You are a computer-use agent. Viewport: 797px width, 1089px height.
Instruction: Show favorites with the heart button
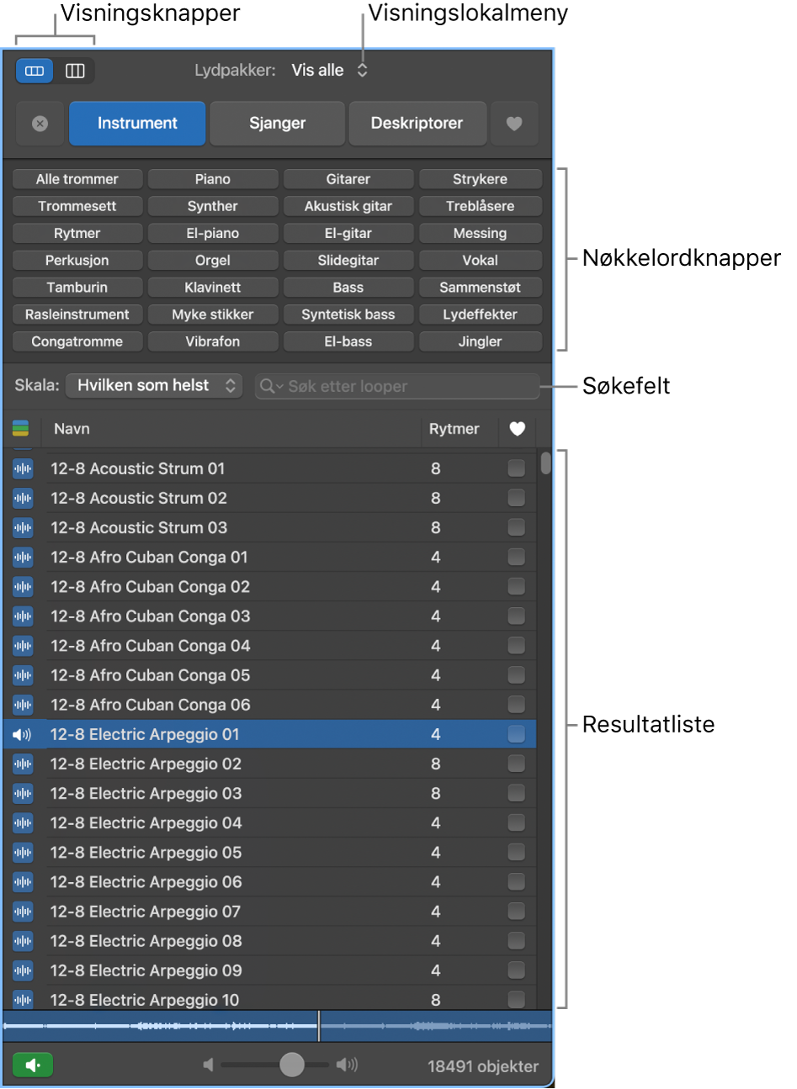[513, 124]
